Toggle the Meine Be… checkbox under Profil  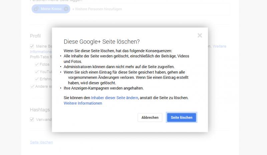[32, 46]
